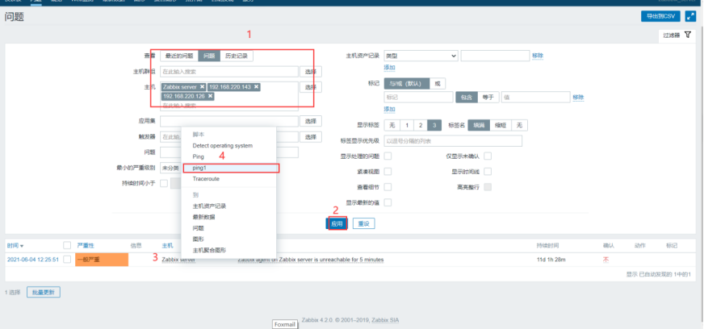Export problems to CSV
Screen dimensions: 704x329
(660, 16)
